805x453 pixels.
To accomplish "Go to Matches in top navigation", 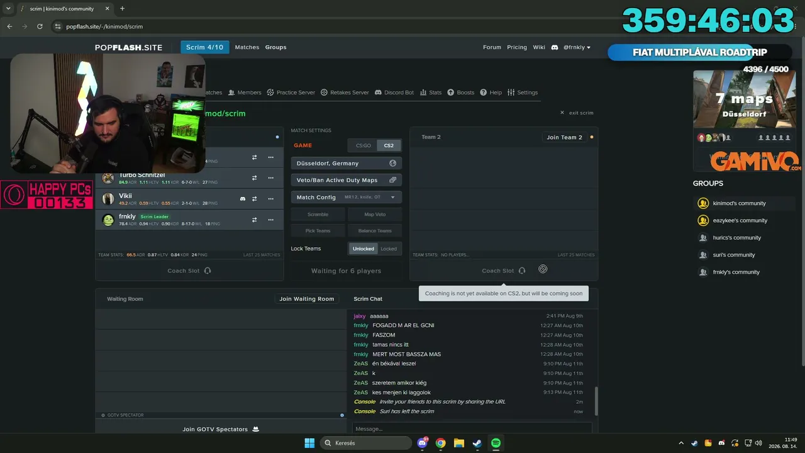I will 247,47.
